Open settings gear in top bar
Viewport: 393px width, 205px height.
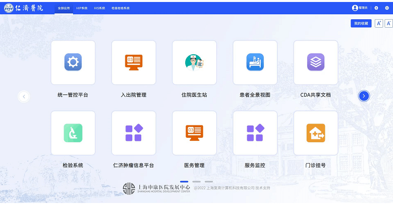point(376,8)
